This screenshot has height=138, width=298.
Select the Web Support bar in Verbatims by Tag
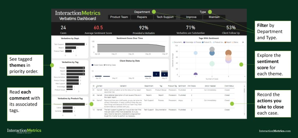pyautogui.click(x=72, y=83)
